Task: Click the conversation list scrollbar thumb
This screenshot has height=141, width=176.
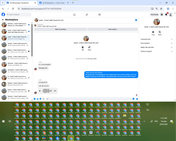Action: click(x=32, y=40)
